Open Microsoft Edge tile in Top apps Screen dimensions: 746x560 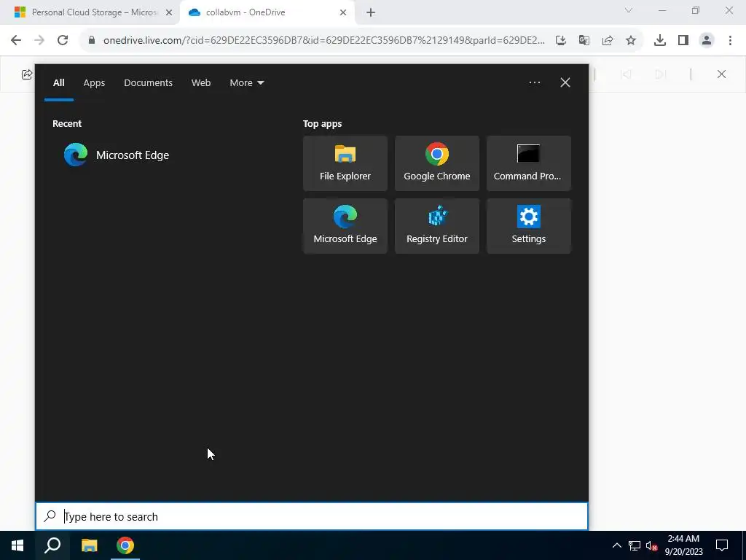(x=345, y=226)
